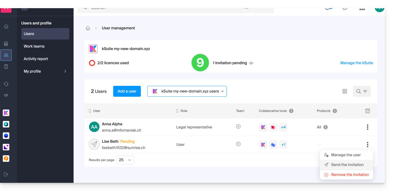Open Results per page dropdown
This screenshot has height=191, width=393.
[125, 160]
